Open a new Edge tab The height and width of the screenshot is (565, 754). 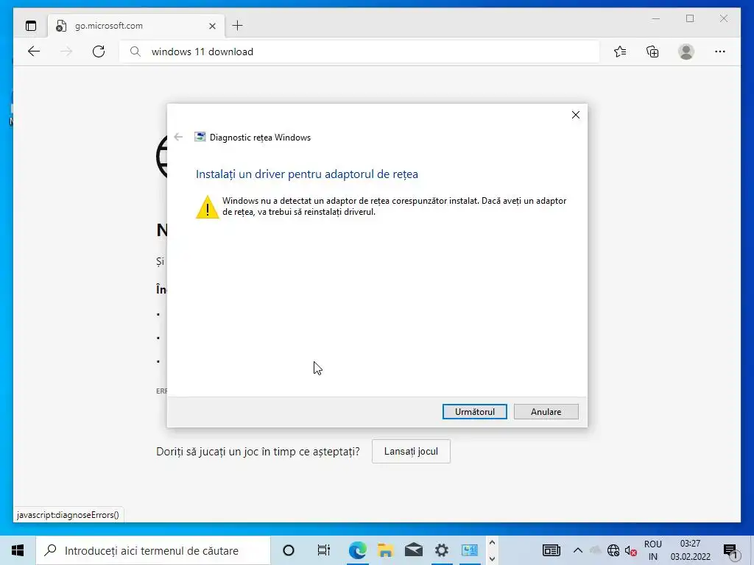tap(238, 26)
